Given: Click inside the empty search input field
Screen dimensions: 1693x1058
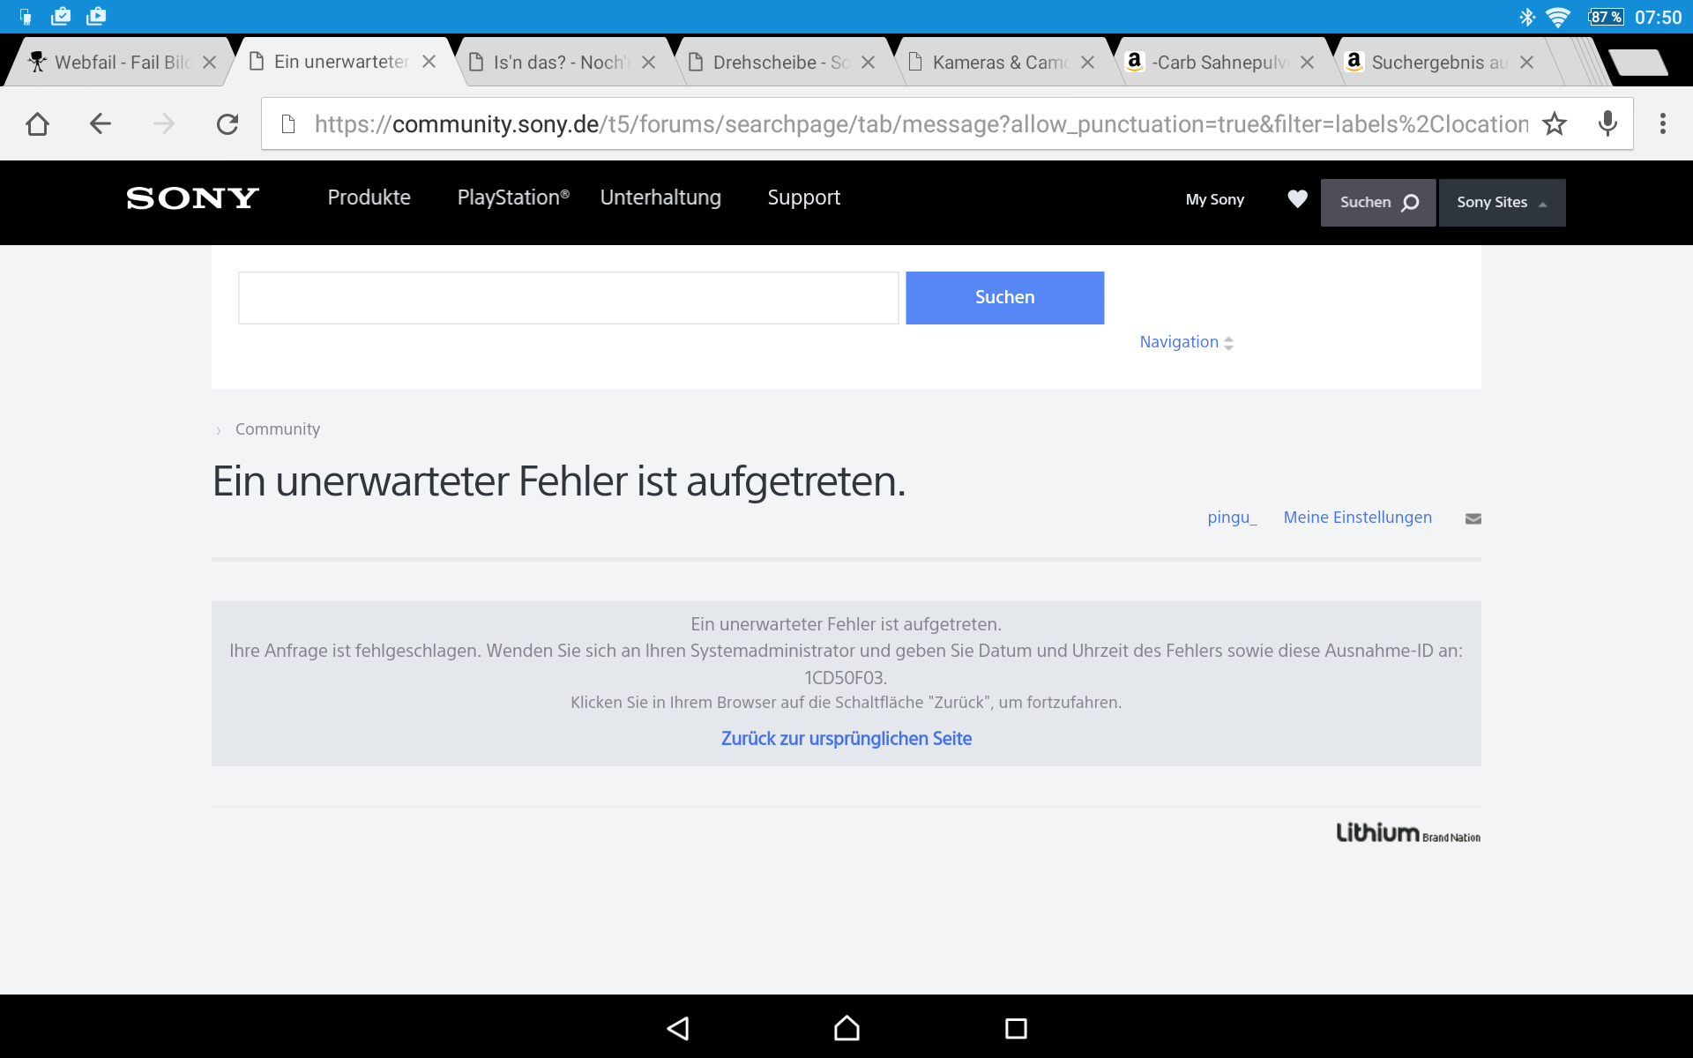Looking at the screenshot, I should pos(568,297).
